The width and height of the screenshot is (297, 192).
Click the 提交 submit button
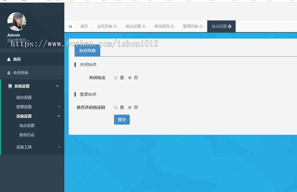click(x=122, y=120)
